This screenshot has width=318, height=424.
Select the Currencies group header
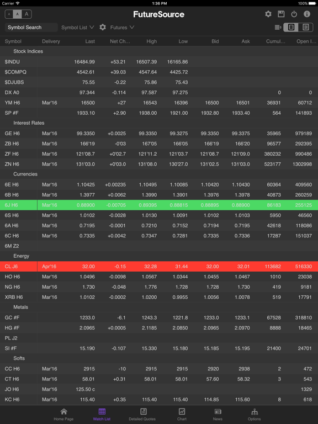point(25,174)
